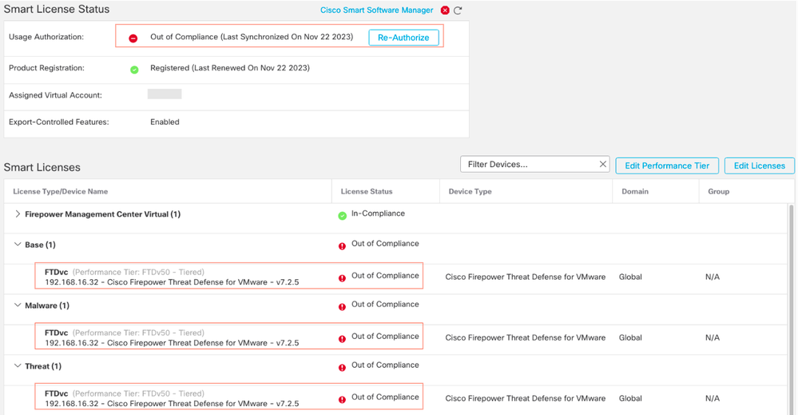Click the Malware (1) group label

47,305
